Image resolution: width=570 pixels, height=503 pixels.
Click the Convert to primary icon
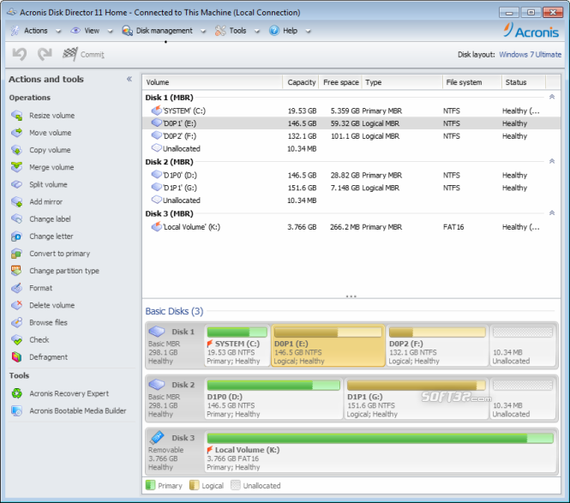[x=17, y=254]
